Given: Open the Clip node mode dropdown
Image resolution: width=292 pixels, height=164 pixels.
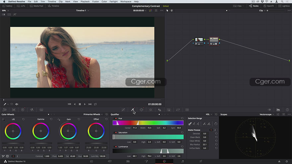Looking at the screenshot, I should 262,11.
